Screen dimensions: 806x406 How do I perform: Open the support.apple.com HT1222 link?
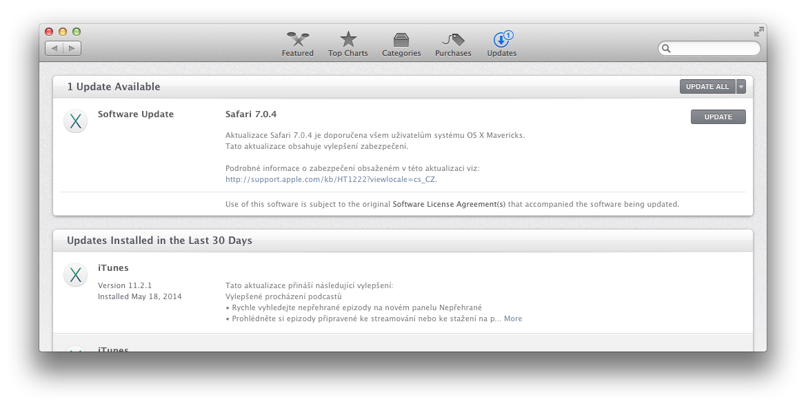[x=330, y=179]
